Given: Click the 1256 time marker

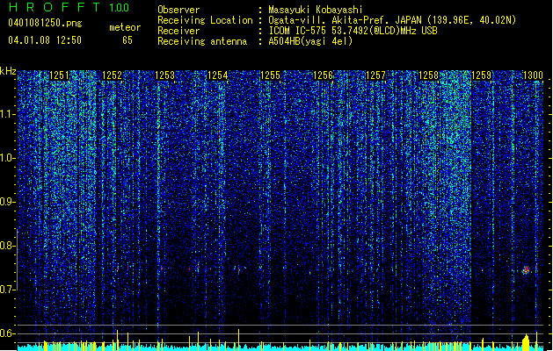Looking at the screenshot, I should [323, 75].
